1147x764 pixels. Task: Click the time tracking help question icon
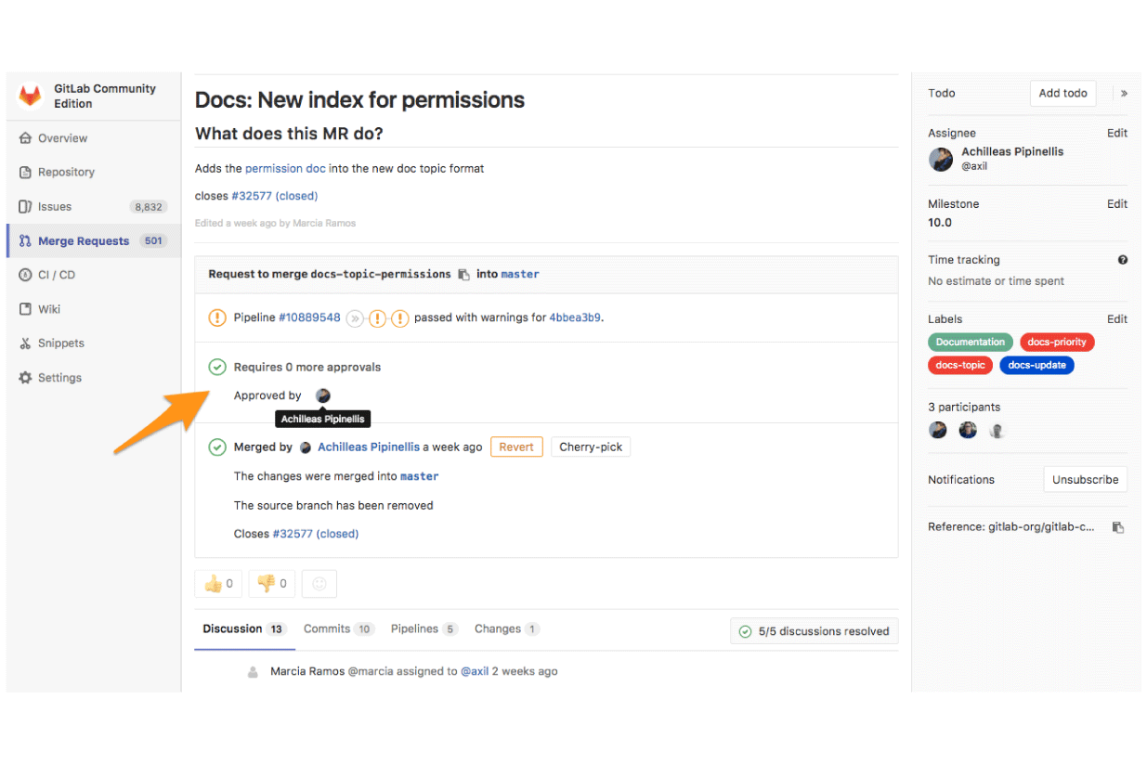1123,260
